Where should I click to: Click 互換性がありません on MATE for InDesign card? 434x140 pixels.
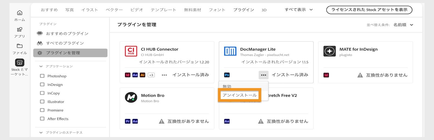tap(387, 75)
